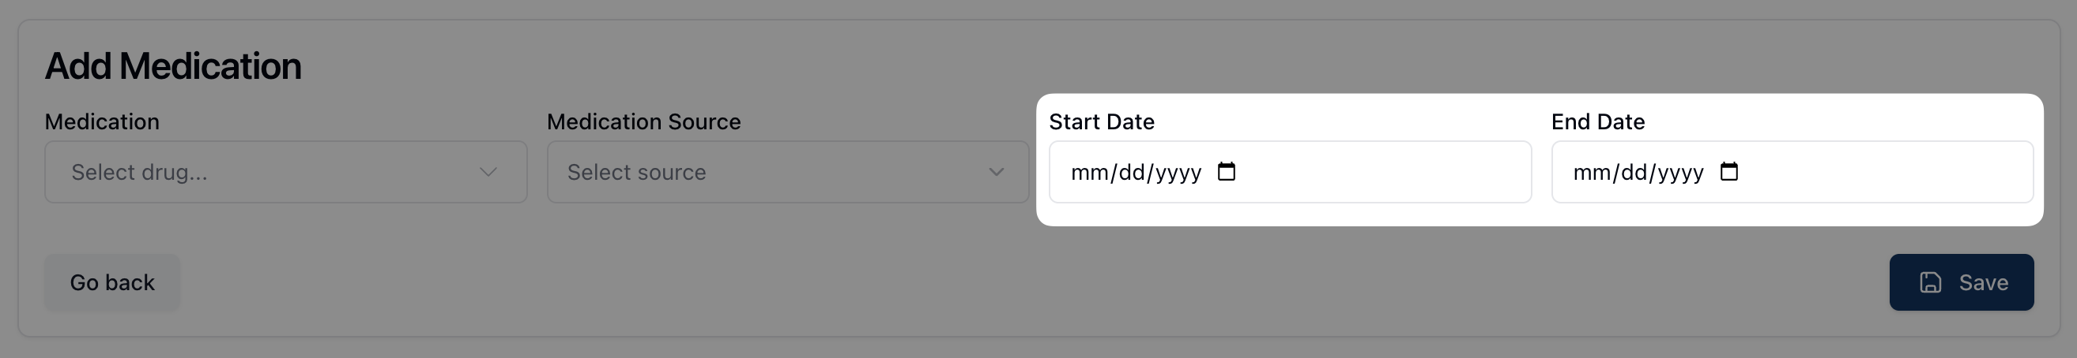2077x358 pixels.
Task: Select the year segment in End Date
Action: [1681, 173]
